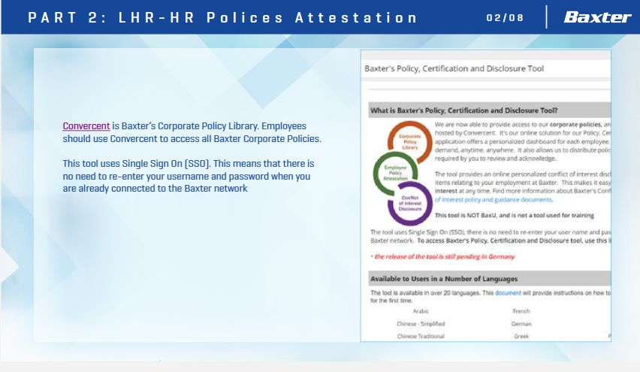Select the 'Chinese Traditional' language entry
This screenshot has width=640, height=372.
(x=421, y=337)
